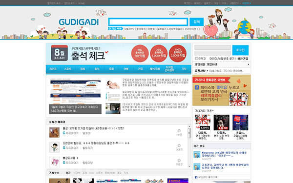Click the red 1,000P reward circle

pos(159,53)
